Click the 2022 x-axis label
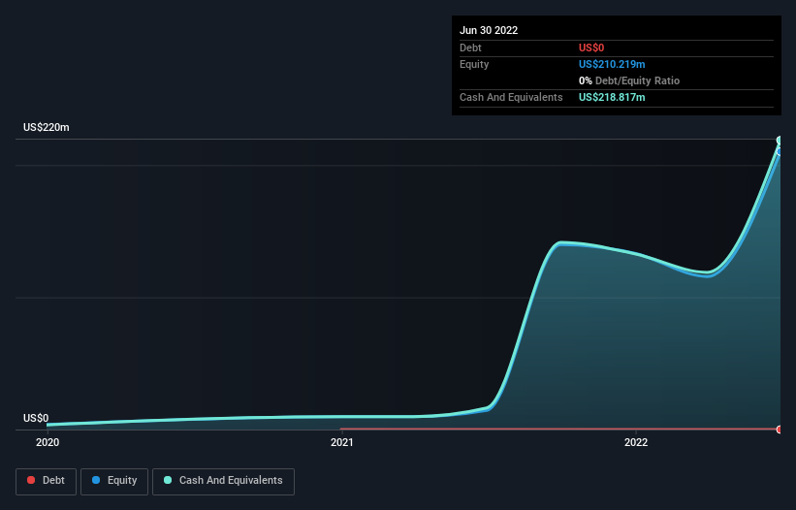 tap(636, 442)
